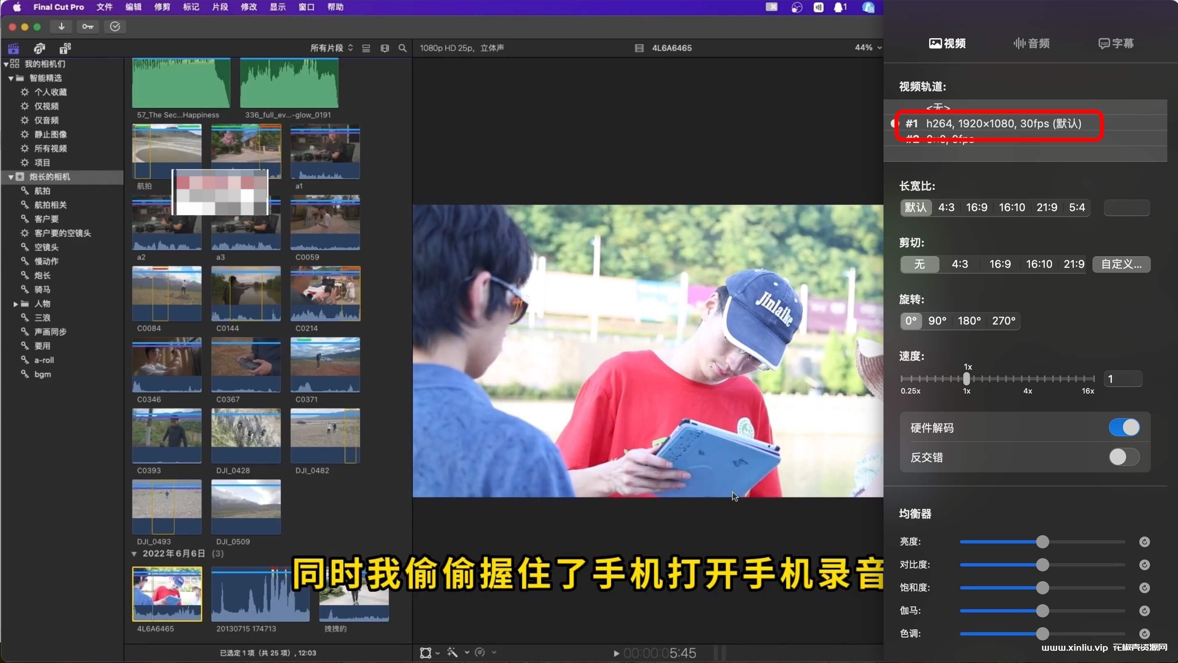
Task: Click the 亮度 brightness slider handle
Action: [1042, 542]
